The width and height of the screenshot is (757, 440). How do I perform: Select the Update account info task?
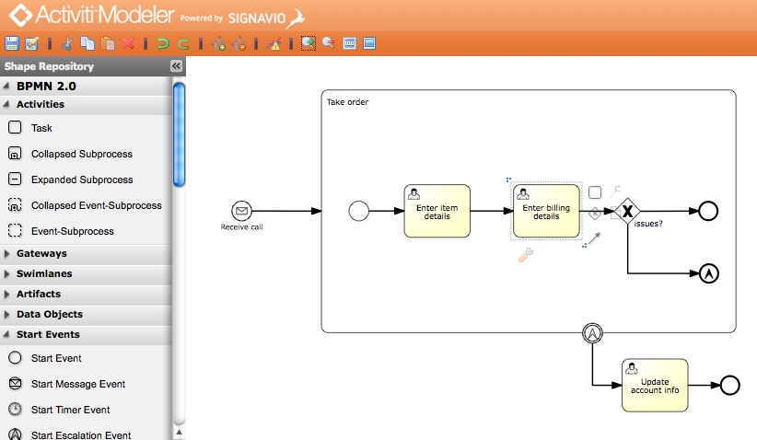[655, 385]
